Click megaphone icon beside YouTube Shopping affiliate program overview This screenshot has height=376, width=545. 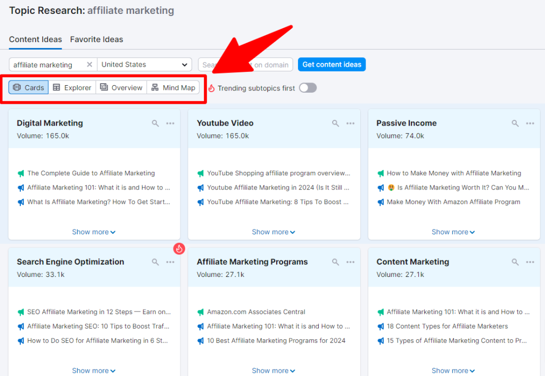[x=201, y=173]
